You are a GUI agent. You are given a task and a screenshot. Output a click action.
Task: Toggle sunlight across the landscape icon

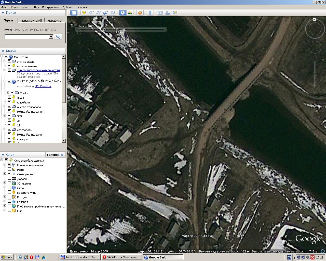(130, 12)
